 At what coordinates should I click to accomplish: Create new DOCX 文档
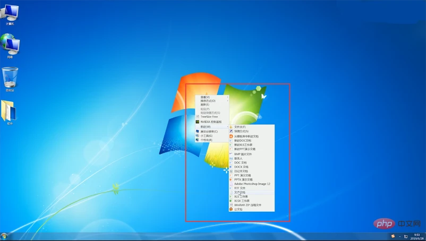(252, 167)
